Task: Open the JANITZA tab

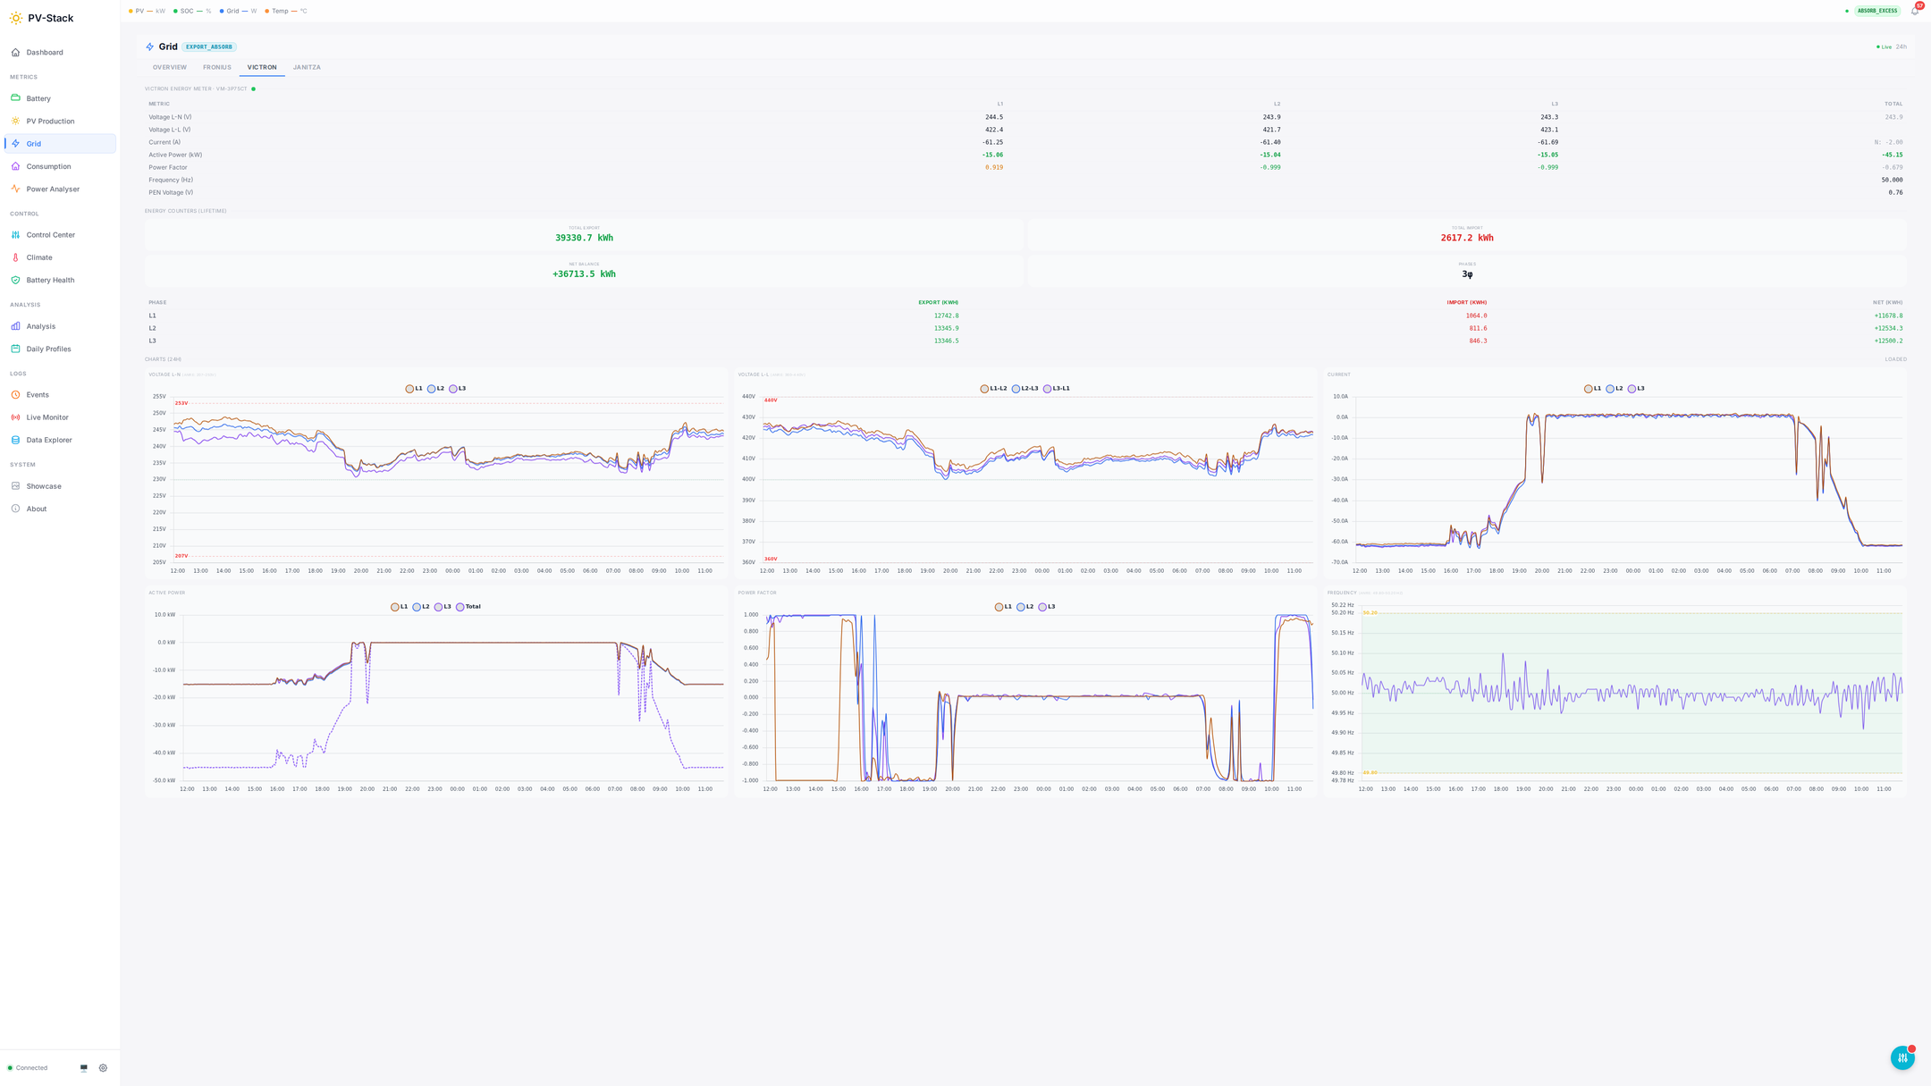Action: [307, 67]
